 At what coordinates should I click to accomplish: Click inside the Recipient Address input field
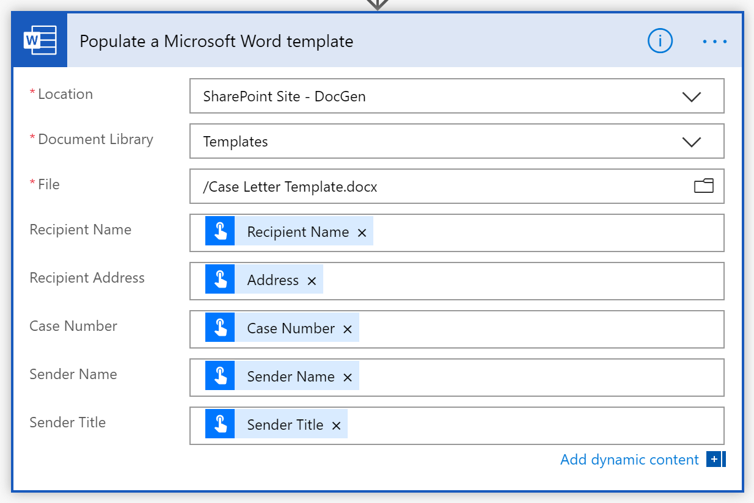[457, 281]
